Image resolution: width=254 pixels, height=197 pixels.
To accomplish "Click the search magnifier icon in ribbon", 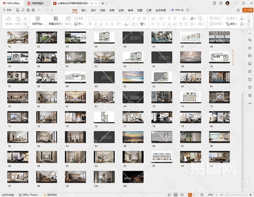I will 188,10.
